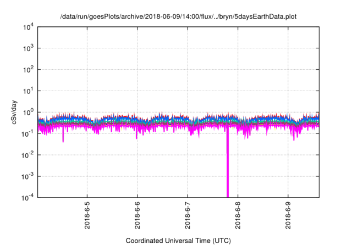
Task: Select the 2018-6-8 date tick label
Action: 238,215
